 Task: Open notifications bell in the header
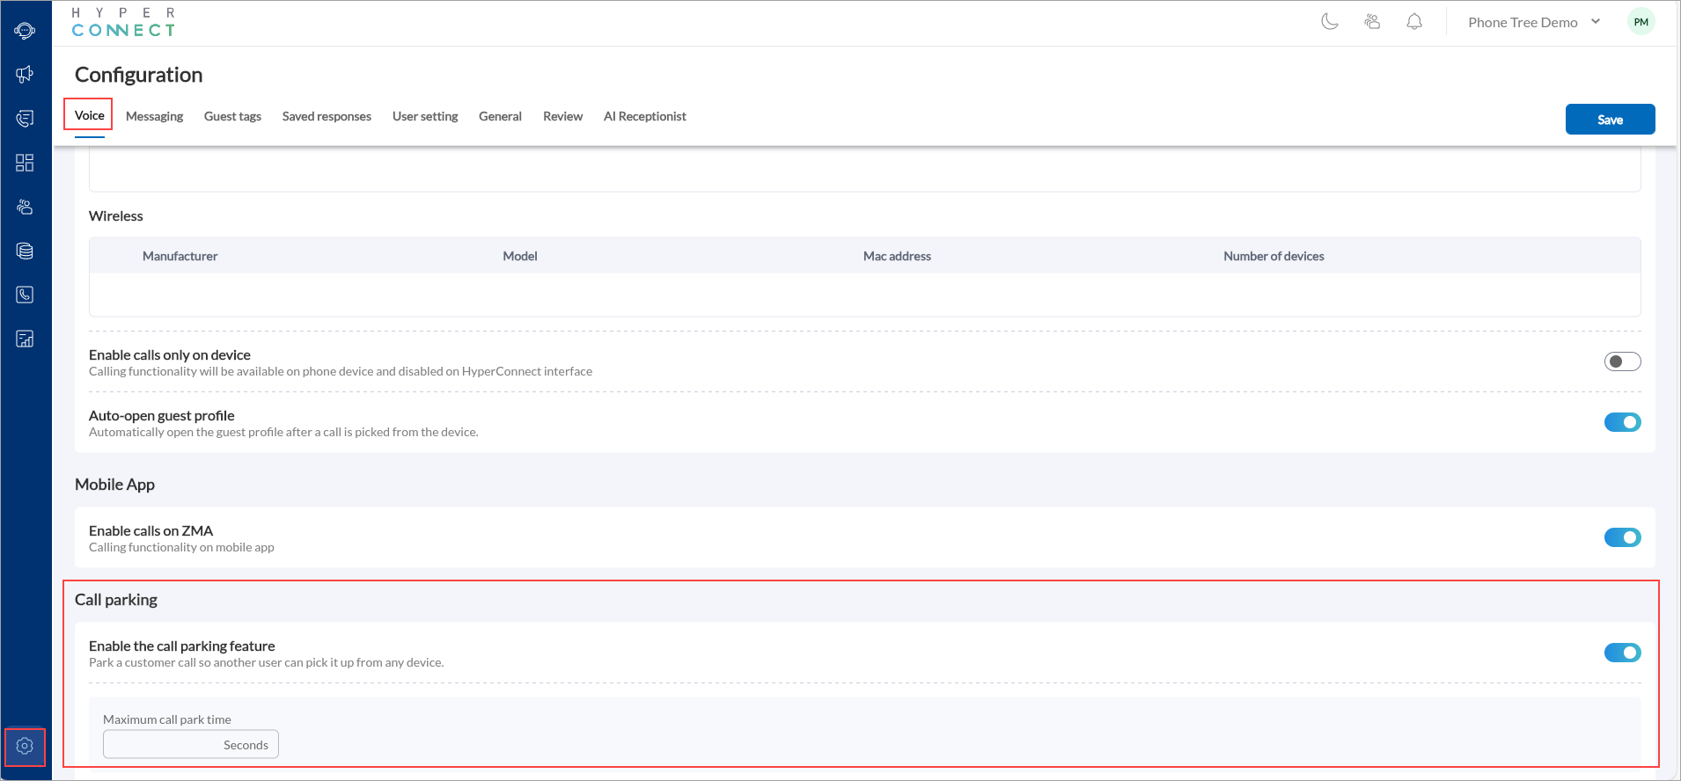(x=1414, y=22)
